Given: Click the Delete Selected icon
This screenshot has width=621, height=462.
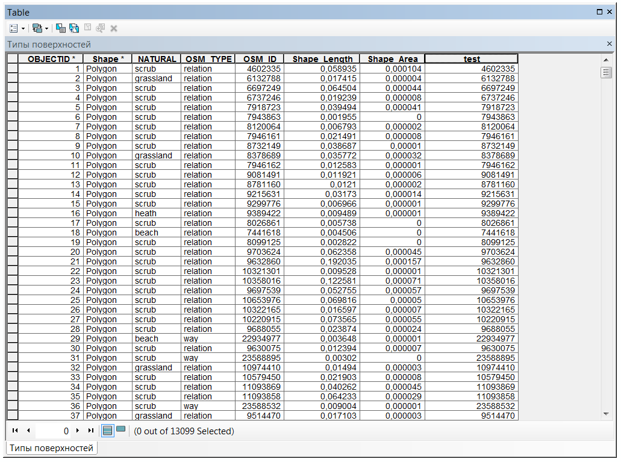Looking at the screenshot, I should click(x=114, y=28).
